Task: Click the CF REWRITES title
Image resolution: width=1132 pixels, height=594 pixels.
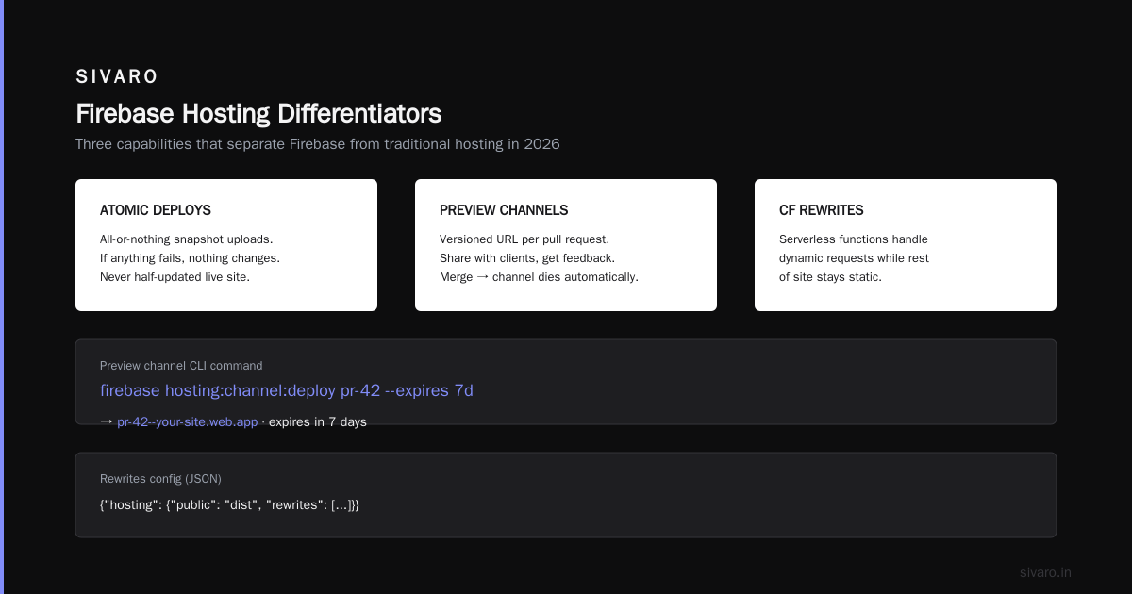Action: [822, 210]
